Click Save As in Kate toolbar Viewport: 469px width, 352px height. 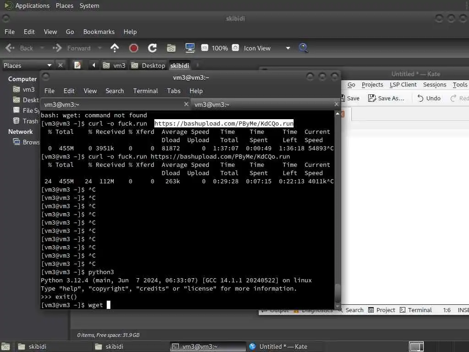(x=386, y=98)
